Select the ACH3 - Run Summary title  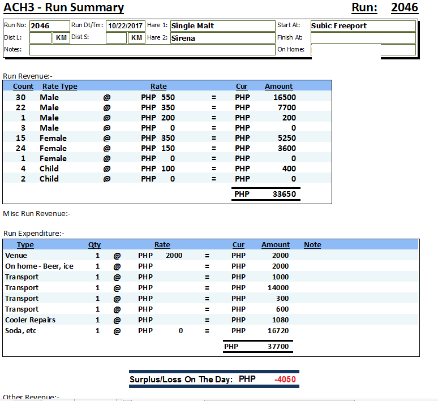click(63, 8)
